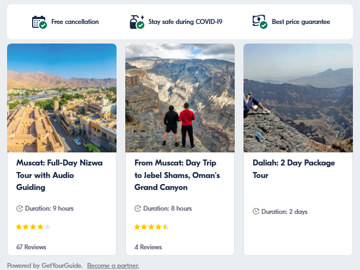Screen dimensions: 360x270
Task: Click the 4 Reviews text
Action: pos(148,247)
